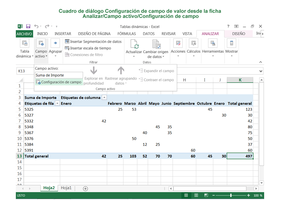Switch to the REVISAR tab

(168, 34)
